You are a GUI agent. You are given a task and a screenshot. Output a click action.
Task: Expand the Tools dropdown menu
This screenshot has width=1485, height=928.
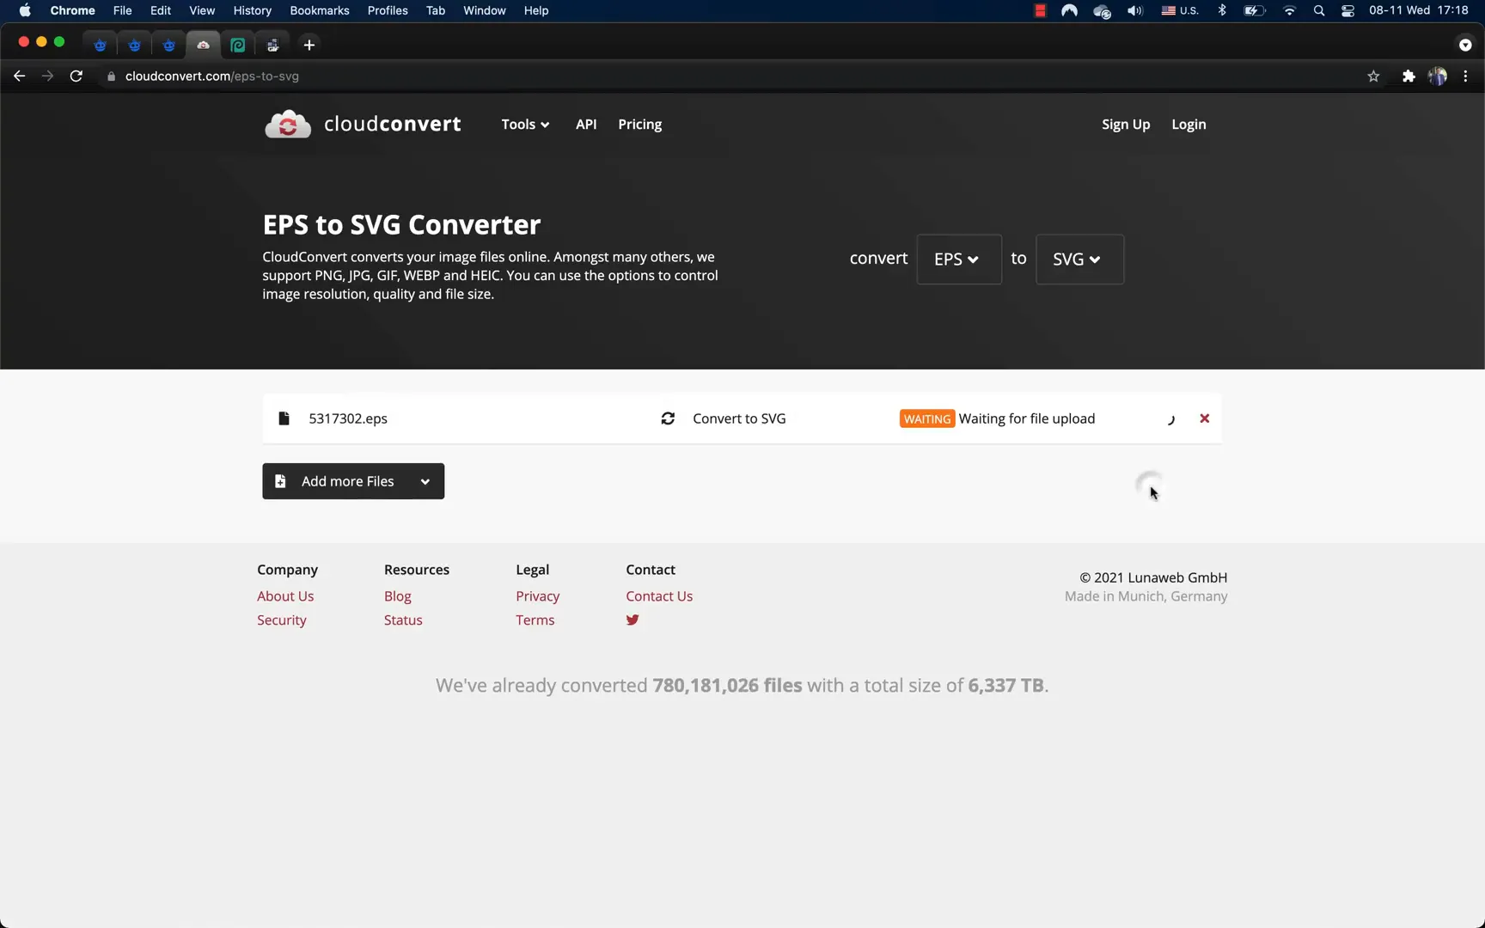[525, 125]
